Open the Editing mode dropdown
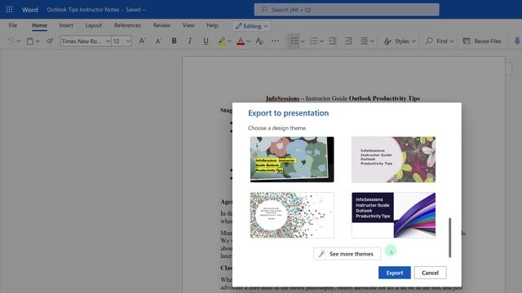The width and height of the screenshot is (522, 293). coord(251,26)
